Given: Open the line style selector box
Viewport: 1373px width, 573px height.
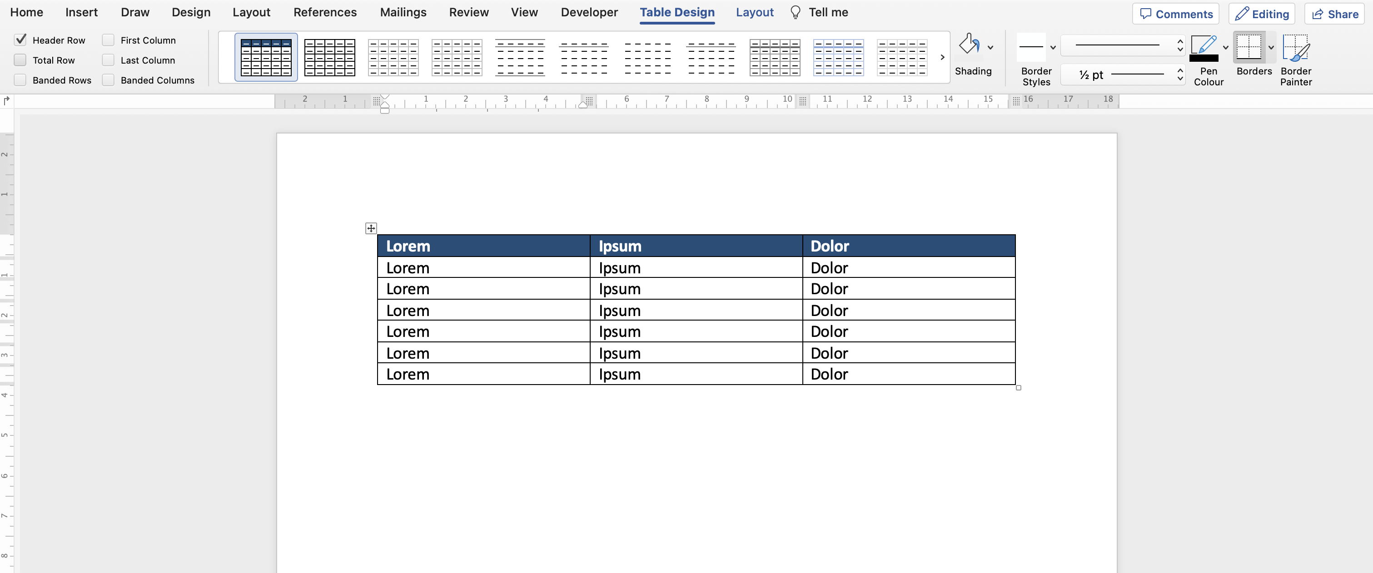Looking at the screenshot, I should pyautogui.click(x=1123, y=45).
